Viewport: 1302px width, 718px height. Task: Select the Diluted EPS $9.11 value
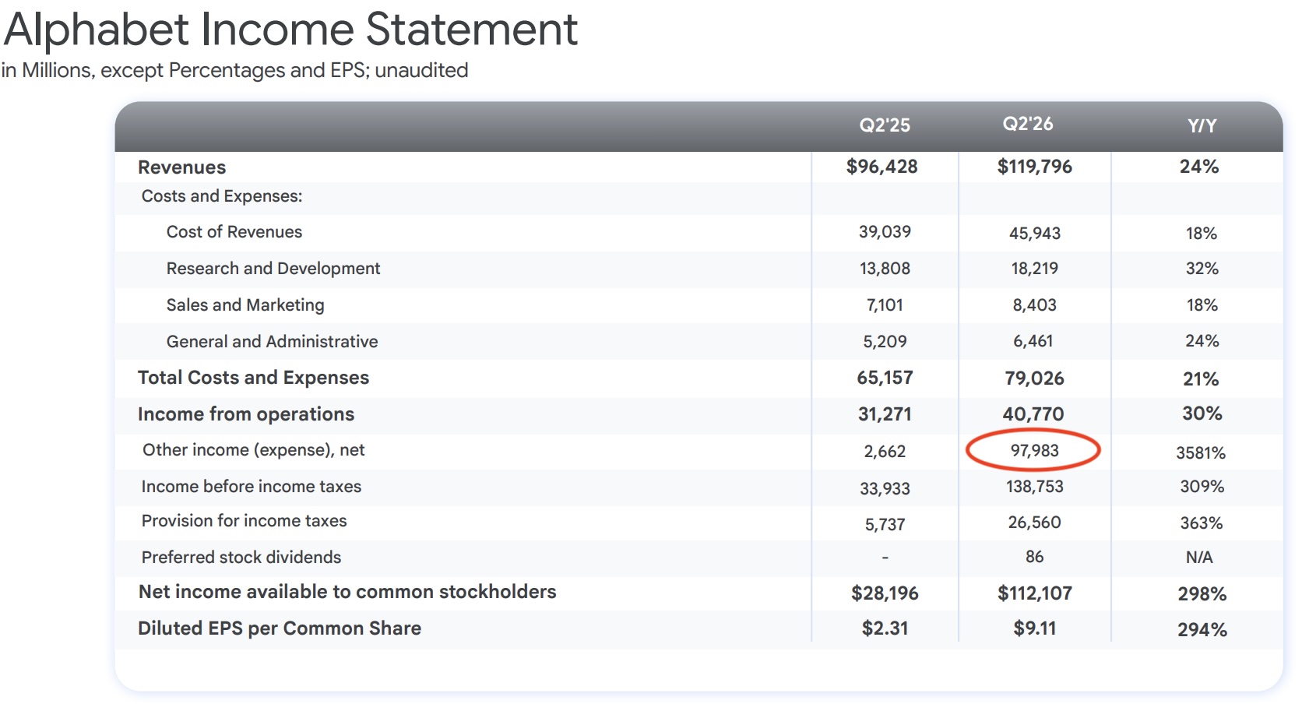(1034, 628)
